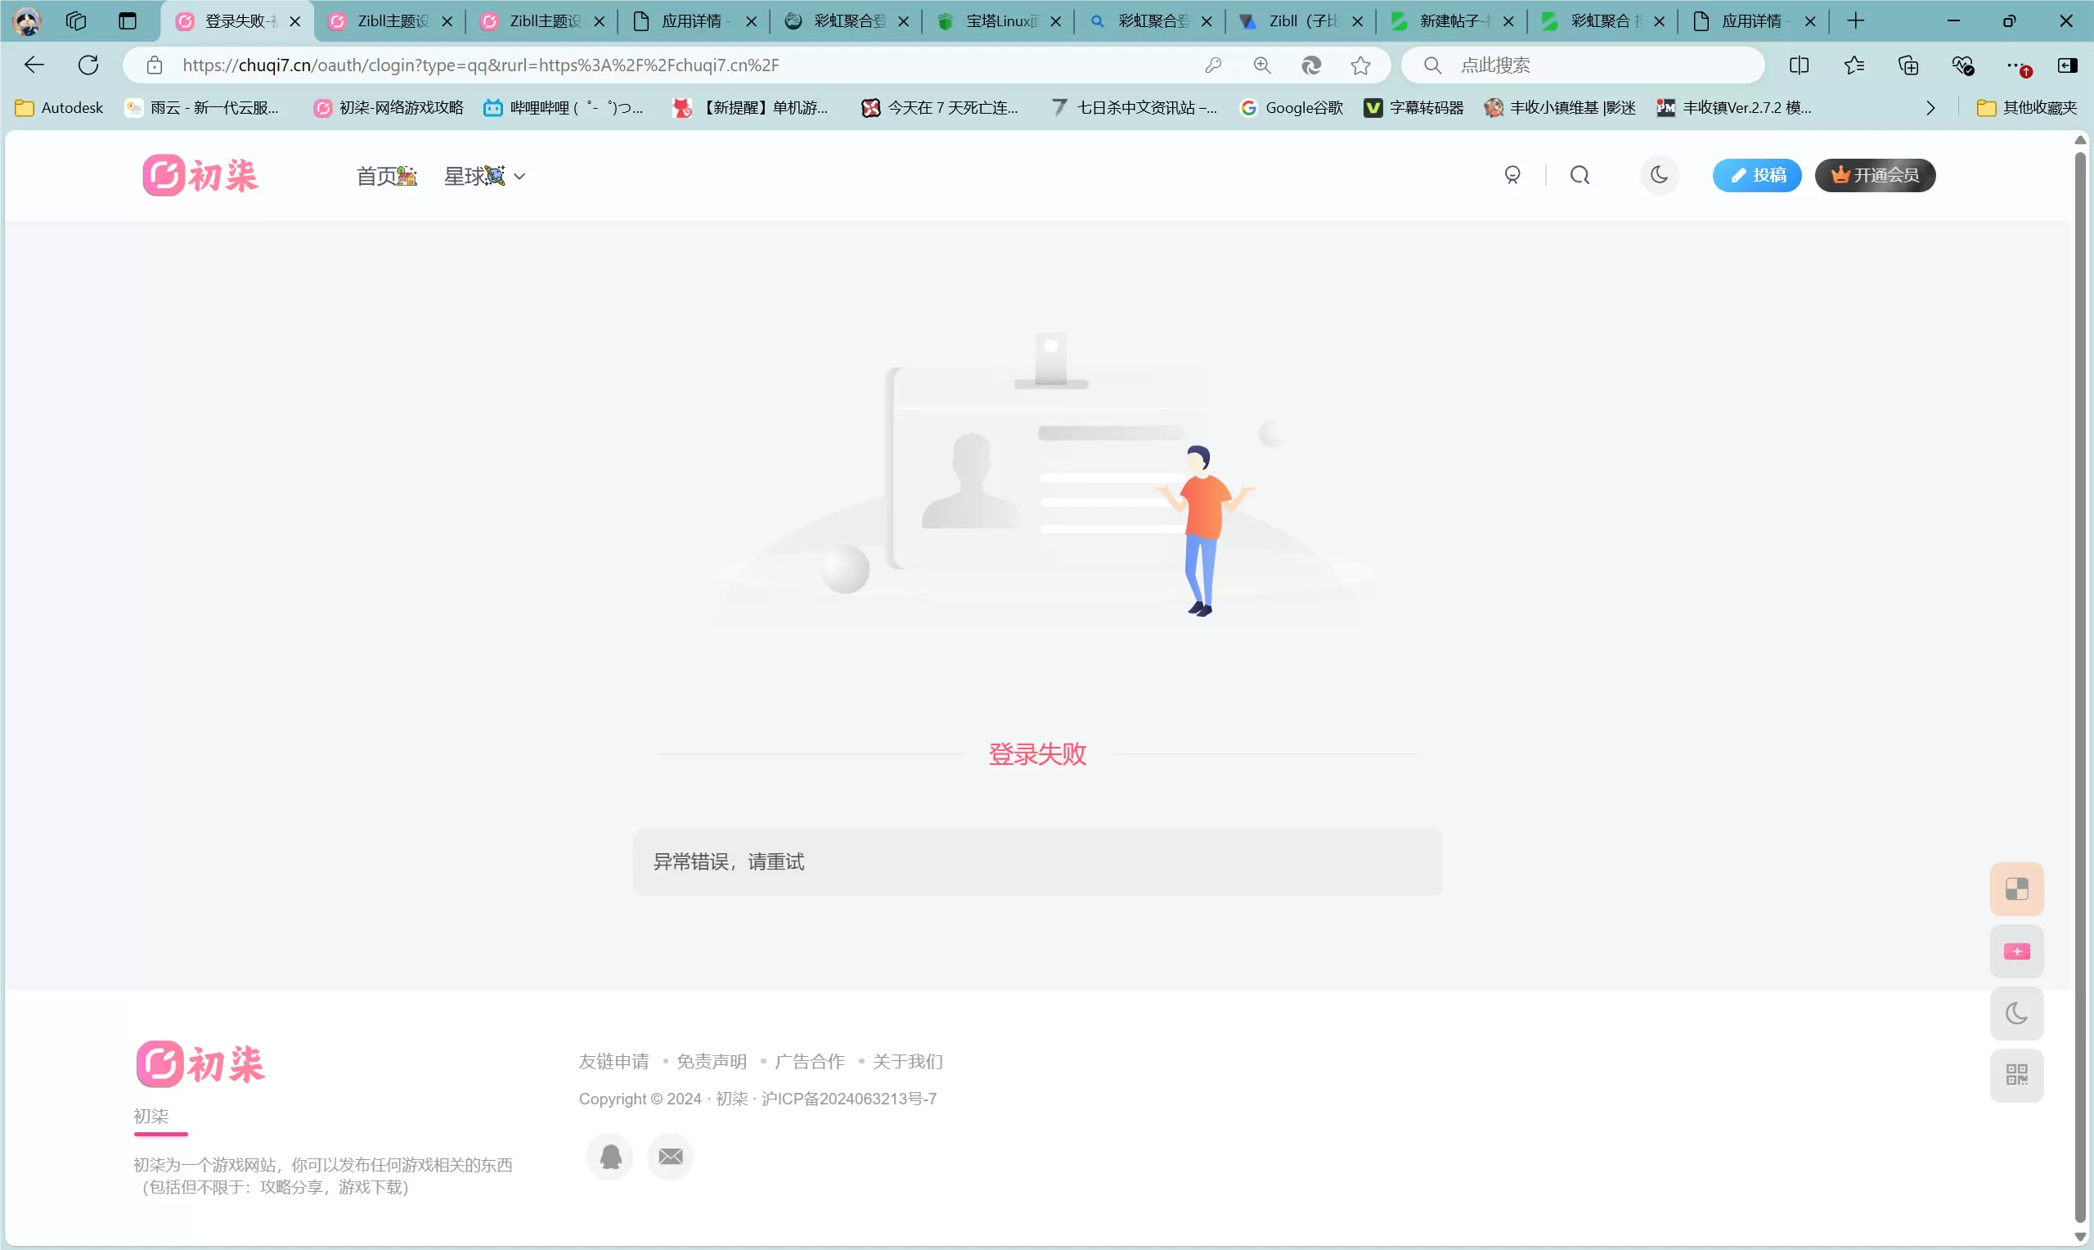Click the orange layout floating sidebar icon
Image resolution: width=2094 pixels, height=1250 pixels.
(2016, 888)
